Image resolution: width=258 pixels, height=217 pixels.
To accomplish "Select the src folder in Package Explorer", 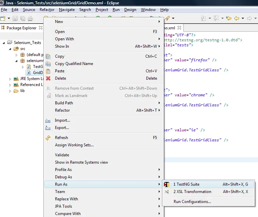I will pos(22,49).
